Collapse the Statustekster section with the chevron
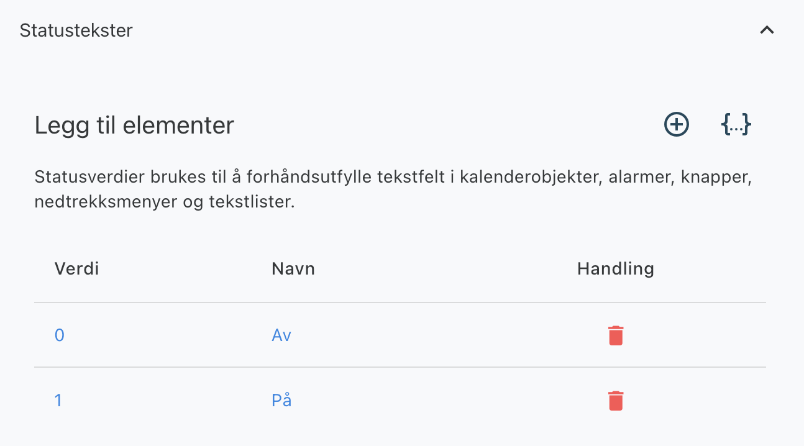804x446 pixels. [x=767, y=30]
